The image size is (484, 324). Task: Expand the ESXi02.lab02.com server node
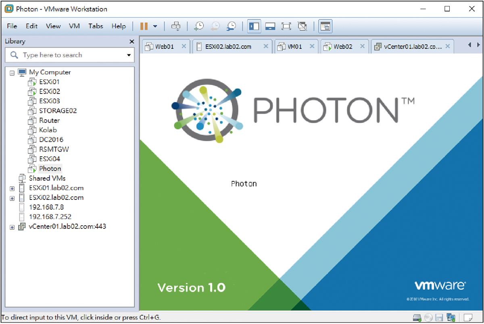[12, 198]
